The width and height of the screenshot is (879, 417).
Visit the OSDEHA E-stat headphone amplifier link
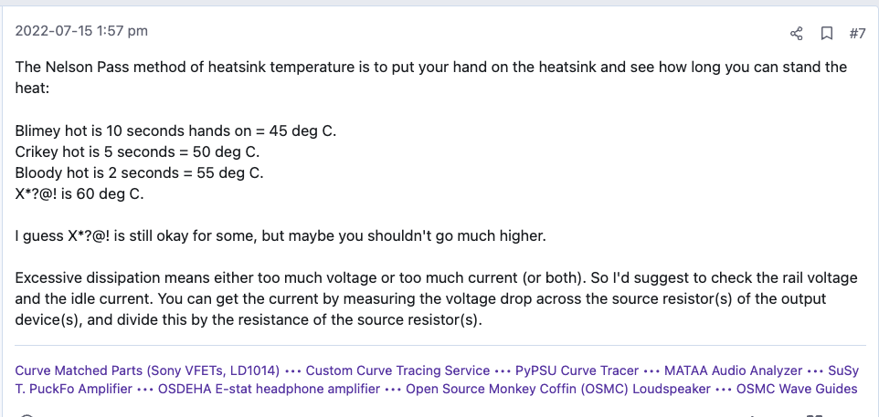pos(268,389)
